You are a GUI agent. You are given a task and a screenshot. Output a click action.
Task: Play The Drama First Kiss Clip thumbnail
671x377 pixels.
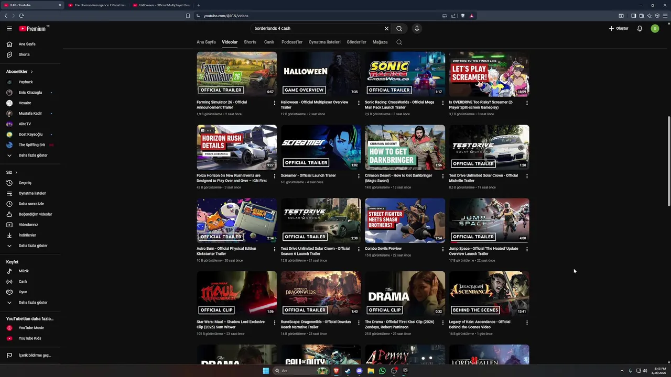[405, 294]
